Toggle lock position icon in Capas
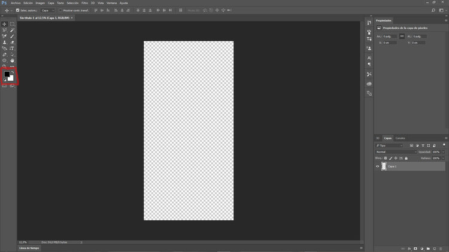Viewport: 449px width, 252px height. (x=396, y=158)
